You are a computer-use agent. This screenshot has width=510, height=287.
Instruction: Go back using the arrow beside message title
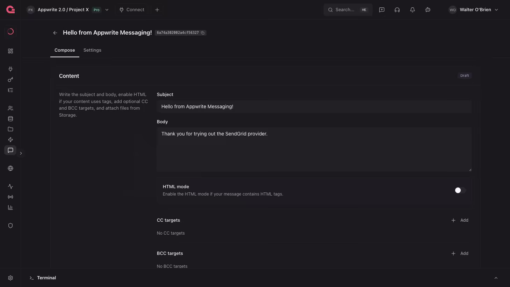point(55,33)
